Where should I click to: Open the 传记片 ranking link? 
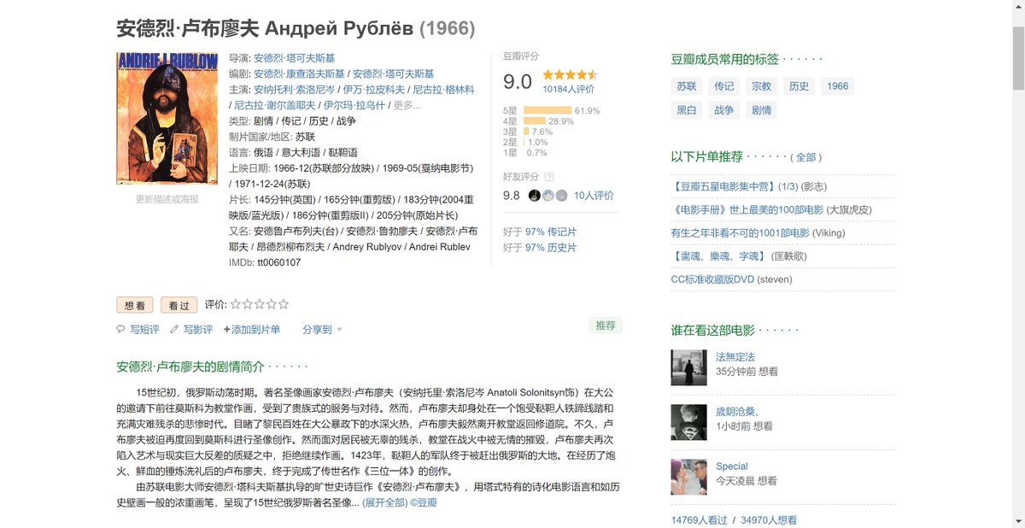click(550, 232)
